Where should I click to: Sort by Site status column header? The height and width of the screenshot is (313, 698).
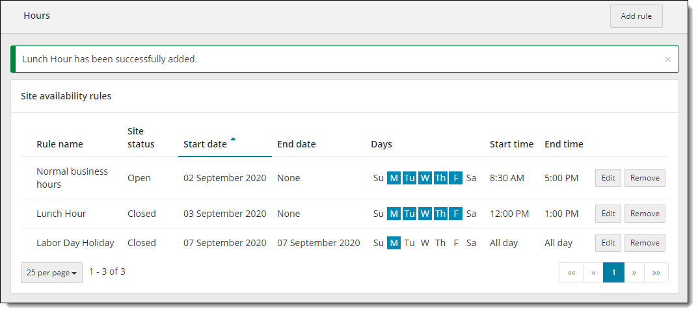click(141, 138)
